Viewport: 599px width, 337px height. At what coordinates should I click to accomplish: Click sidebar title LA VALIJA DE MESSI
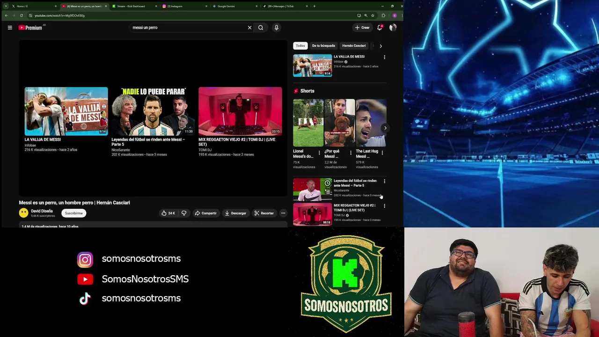(349, 57)
